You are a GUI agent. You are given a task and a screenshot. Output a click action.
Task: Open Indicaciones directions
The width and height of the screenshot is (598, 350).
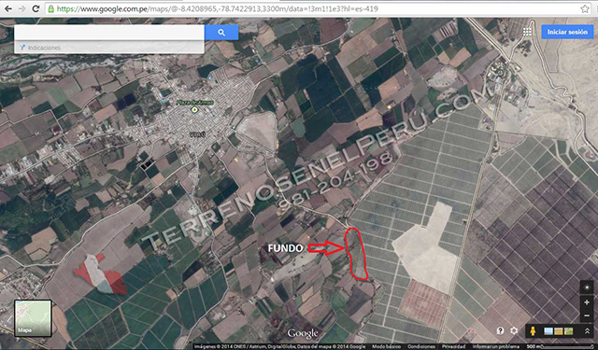tap(40, 48)
